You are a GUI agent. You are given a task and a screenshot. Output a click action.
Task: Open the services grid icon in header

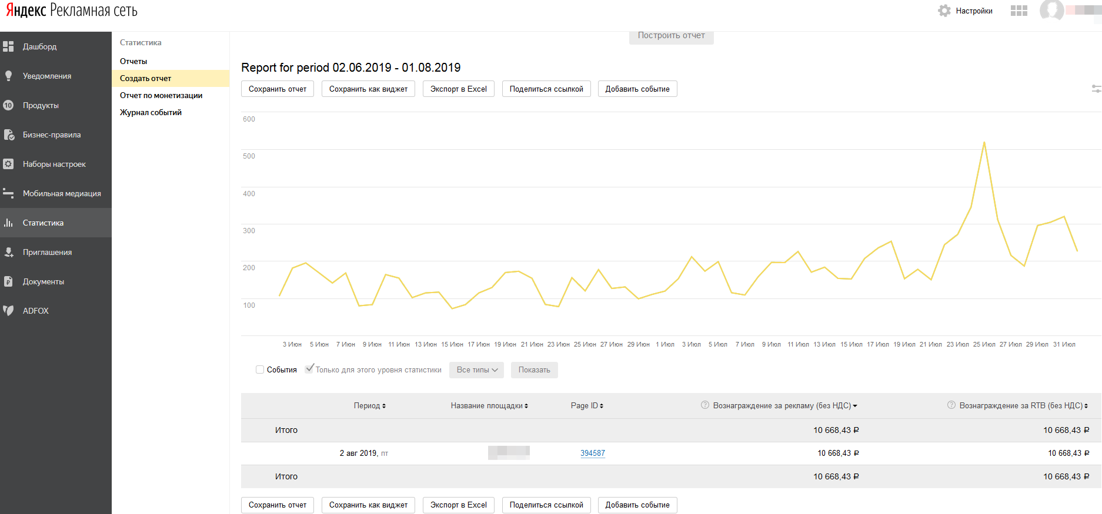(x=1018, y=11)
